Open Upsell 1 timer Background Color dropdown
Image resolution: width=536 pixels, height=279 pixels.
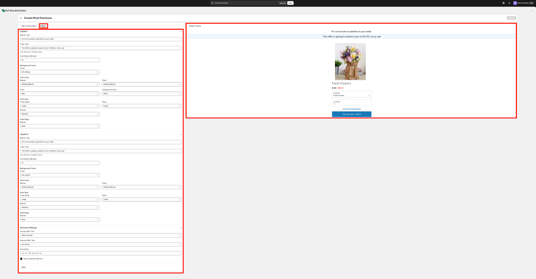(60, 72)
